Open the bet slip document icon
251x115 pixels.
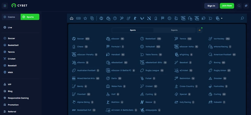coord(92,18)
